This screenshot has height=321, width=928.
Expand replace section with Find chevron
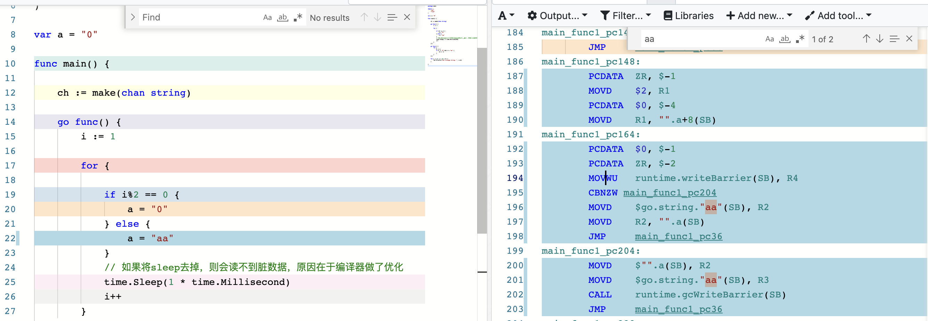[x=133, y=17]
